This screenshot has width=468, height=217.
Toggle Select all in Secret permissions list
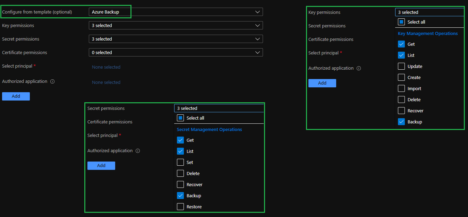(x=180, y=118)
